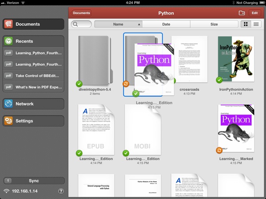Click pdf badge beside What's New in PDF
The width and height of the screenshot is (266, 199).
pyautogui.click(x=8, y=87)
